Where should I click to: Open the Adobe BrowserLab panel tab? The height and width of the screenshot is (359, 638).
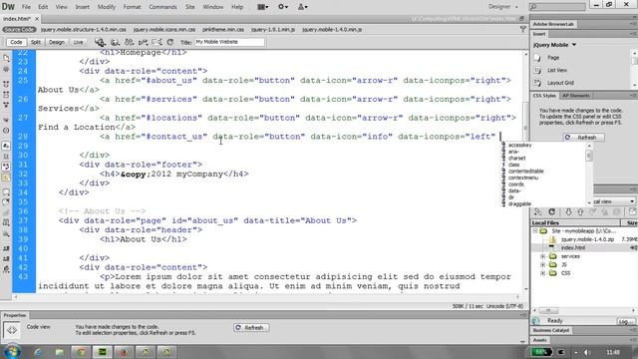(x=553, y=24)
